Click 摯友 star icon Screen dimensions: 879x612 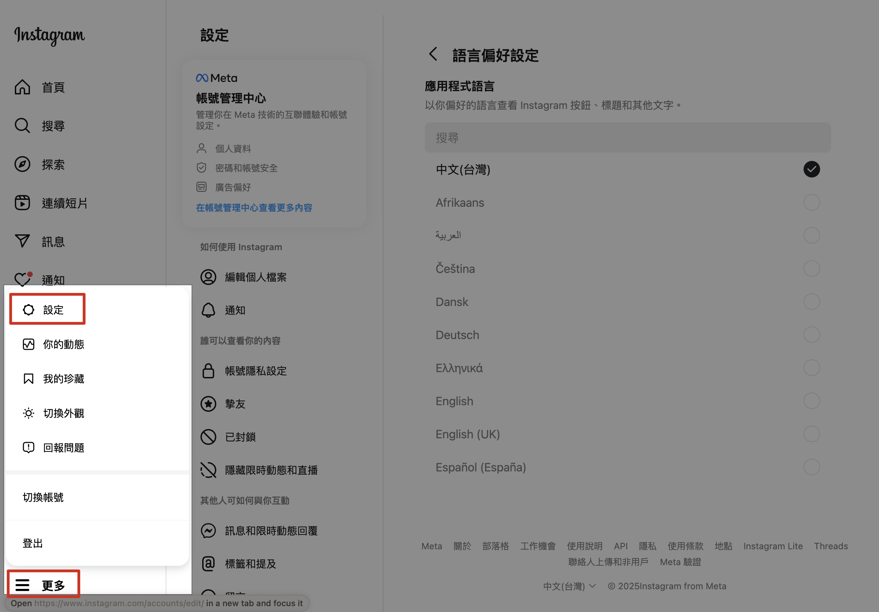click(208, 404)
